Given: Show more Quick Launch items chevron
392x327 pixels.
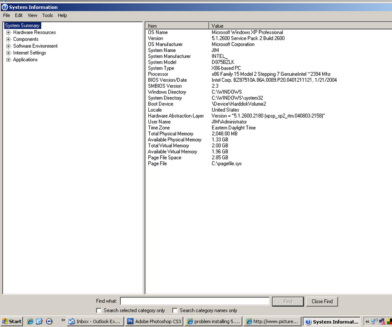Looking at the screenshot, I should pyautogui.click(x=63, y=320).
